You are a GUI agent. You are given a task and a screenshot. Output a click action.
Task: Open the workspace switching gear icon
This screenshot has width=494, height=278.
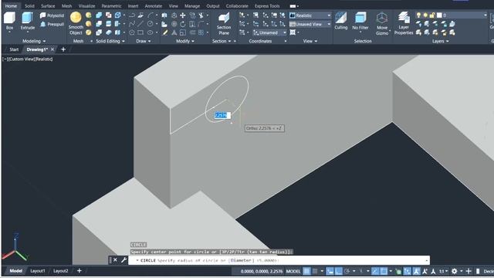coord(454,271)
